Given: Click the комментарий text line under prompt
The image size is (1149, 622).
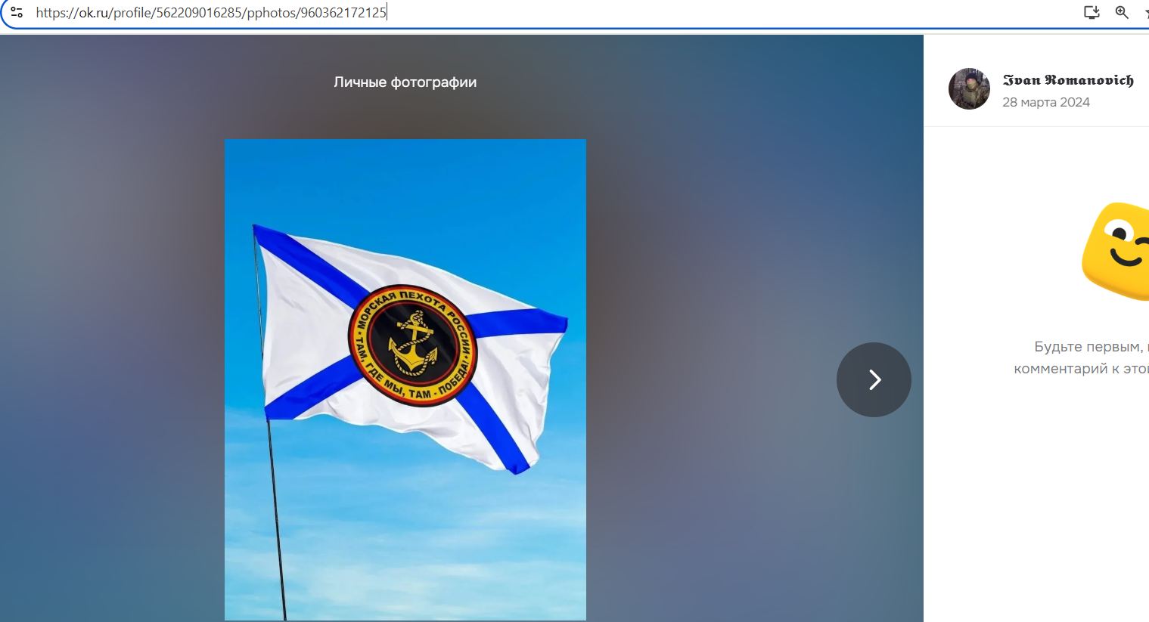Looking at the screenshot, I should pos(1082,369).
